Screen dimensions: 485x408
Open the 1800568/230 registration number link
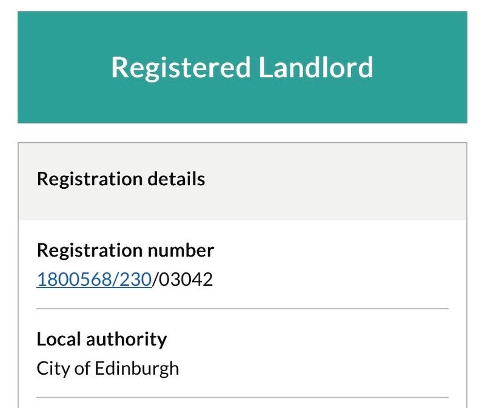(x=94, y=280)
